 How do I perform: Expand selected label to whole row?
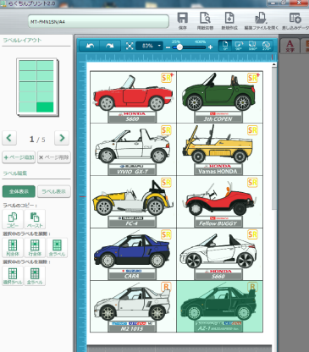[35, 247]
